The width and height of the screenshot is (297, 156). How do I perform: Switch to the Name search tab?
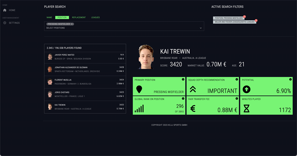pos(49,17)
